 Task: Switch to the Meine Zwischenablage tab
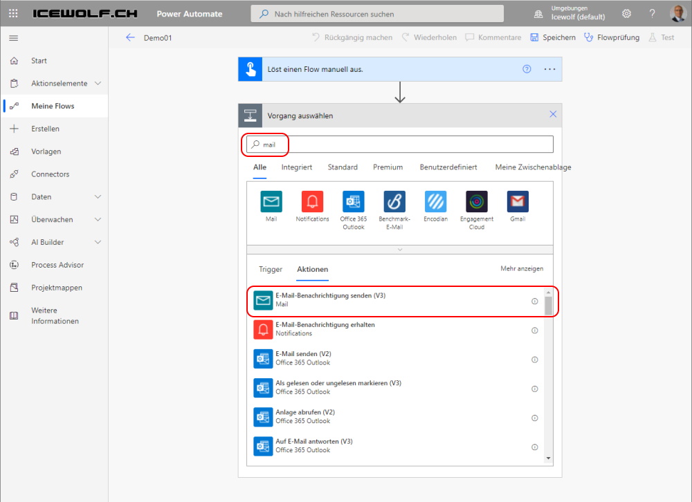click(533, 167)
